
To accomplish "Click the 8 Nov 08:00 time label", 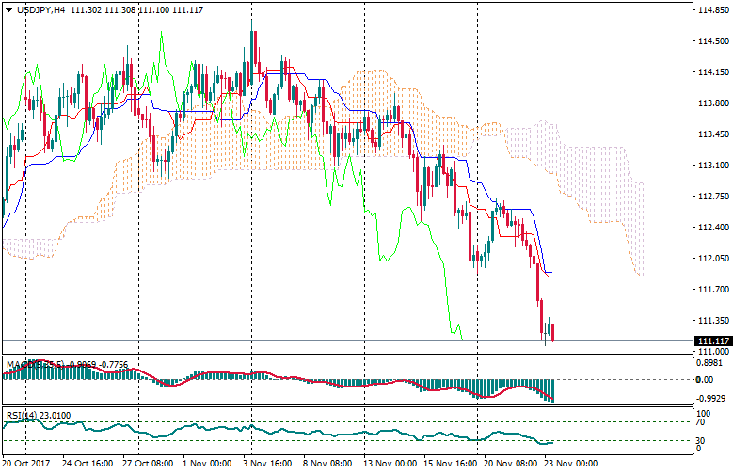I will [x=328, y=464].
